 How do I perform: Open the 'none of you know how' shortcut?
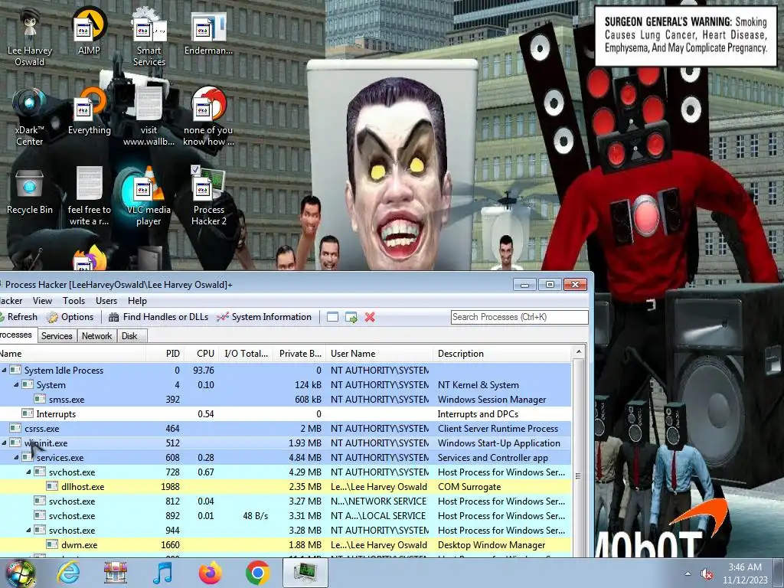point(208,117)
